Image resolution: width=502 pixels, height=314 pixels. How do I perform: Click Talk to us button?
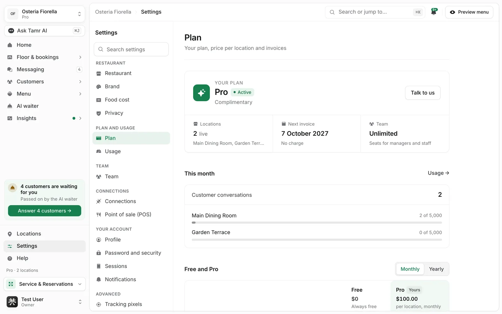[423, 93]
